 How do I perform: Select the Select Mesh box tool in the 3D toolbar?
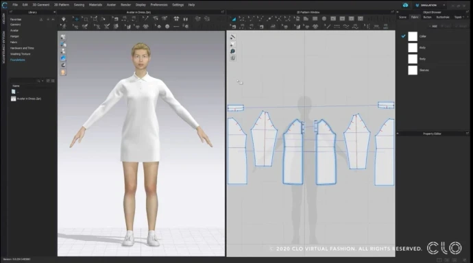85,18
